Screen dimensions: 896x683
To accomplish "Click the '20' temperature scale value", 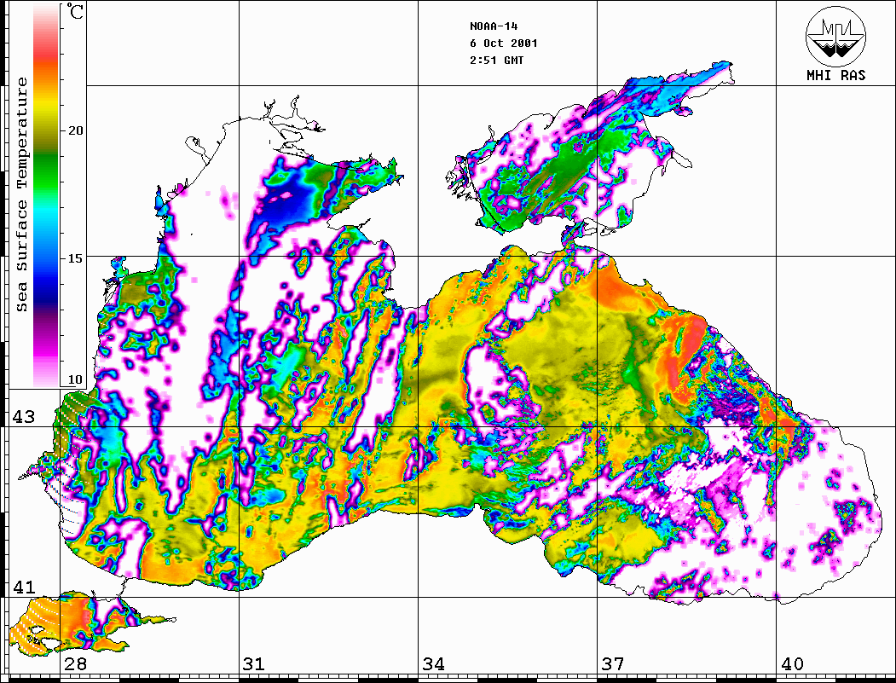I will 75,130.
